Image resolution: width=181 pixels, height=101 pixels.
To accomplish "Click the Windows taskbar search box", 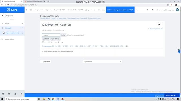I will [x=21, y=99].
